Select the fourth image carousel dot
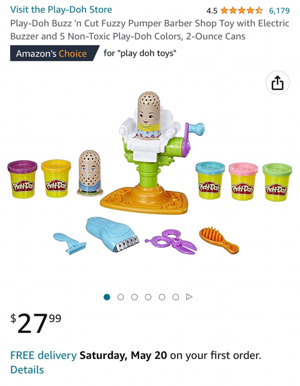Viewport: 300px width, 386px height. pos(148,297)
